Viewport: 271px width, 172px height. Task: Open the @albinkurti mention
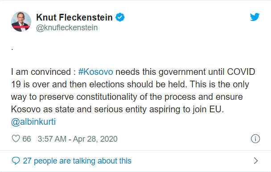33,122
